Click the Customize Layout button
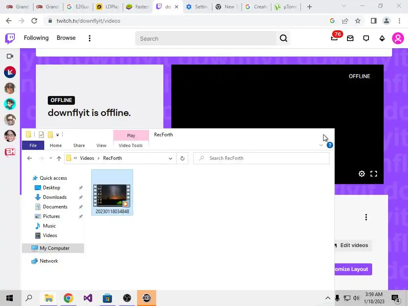 click(353, 269)
